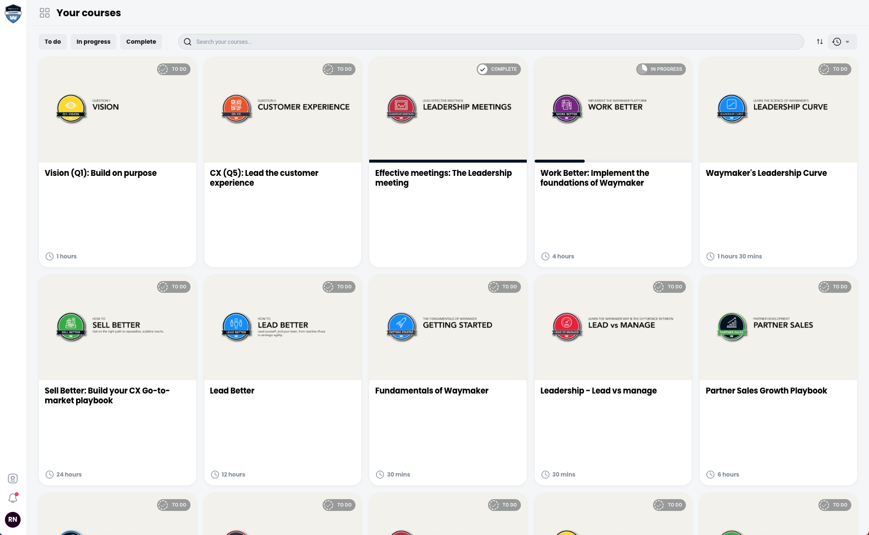
Task: Click TO DO badge on Getting Started card
Action: pos(505,287)
